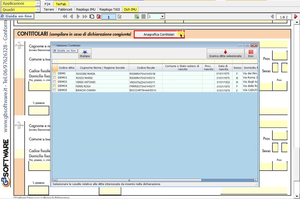300x199 pixels.
Task: Click the Sesso column header
Action: click(237, 67)
